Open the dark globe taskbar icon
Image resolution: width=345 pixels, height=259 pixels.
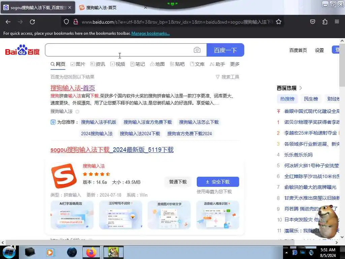[72, 252]
